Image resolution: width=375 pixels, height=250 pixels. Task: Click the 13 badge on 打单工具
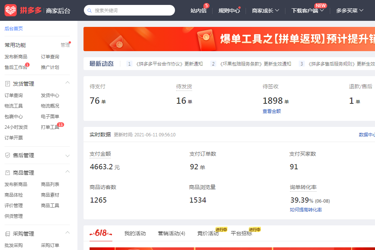point(60,125)
